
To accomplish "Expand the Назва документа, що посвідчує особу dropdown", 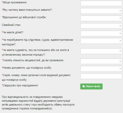I will pos(101,69).
